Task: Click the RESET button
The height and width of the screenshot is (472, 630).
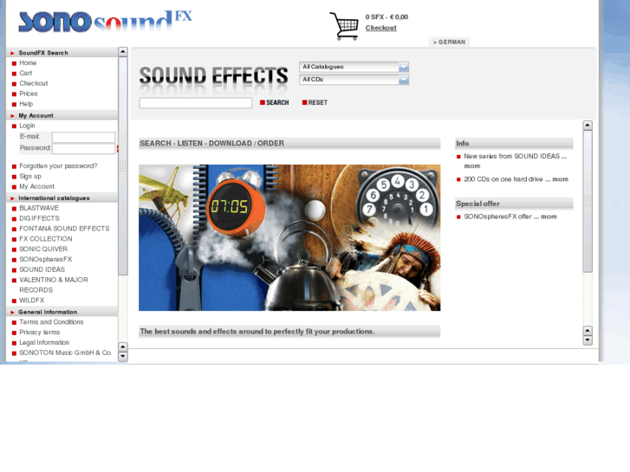Action: (315, 102)
